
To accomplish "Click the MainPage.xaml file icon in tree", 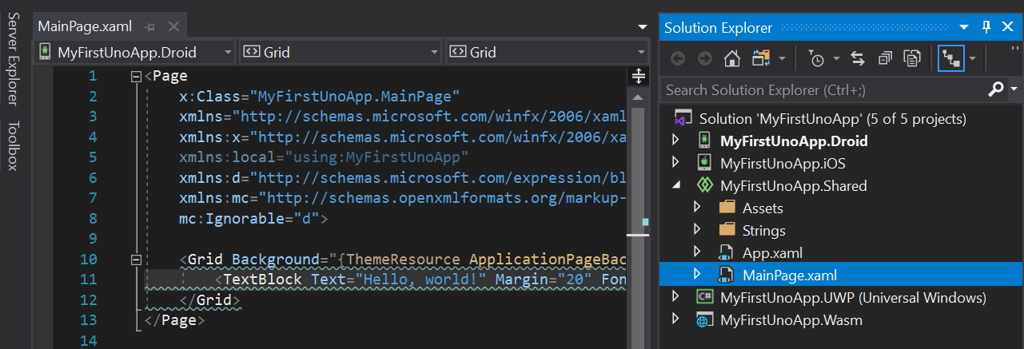I will tap(727, 276).
